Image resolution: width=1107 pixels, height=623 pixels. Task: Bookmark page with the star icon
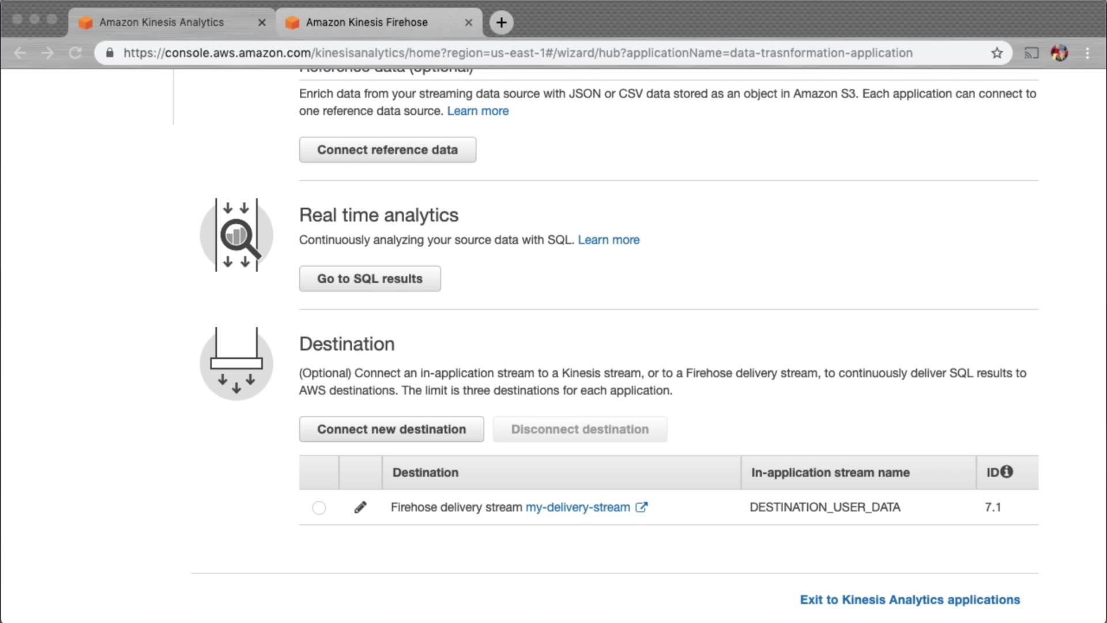tap(997, 53)
